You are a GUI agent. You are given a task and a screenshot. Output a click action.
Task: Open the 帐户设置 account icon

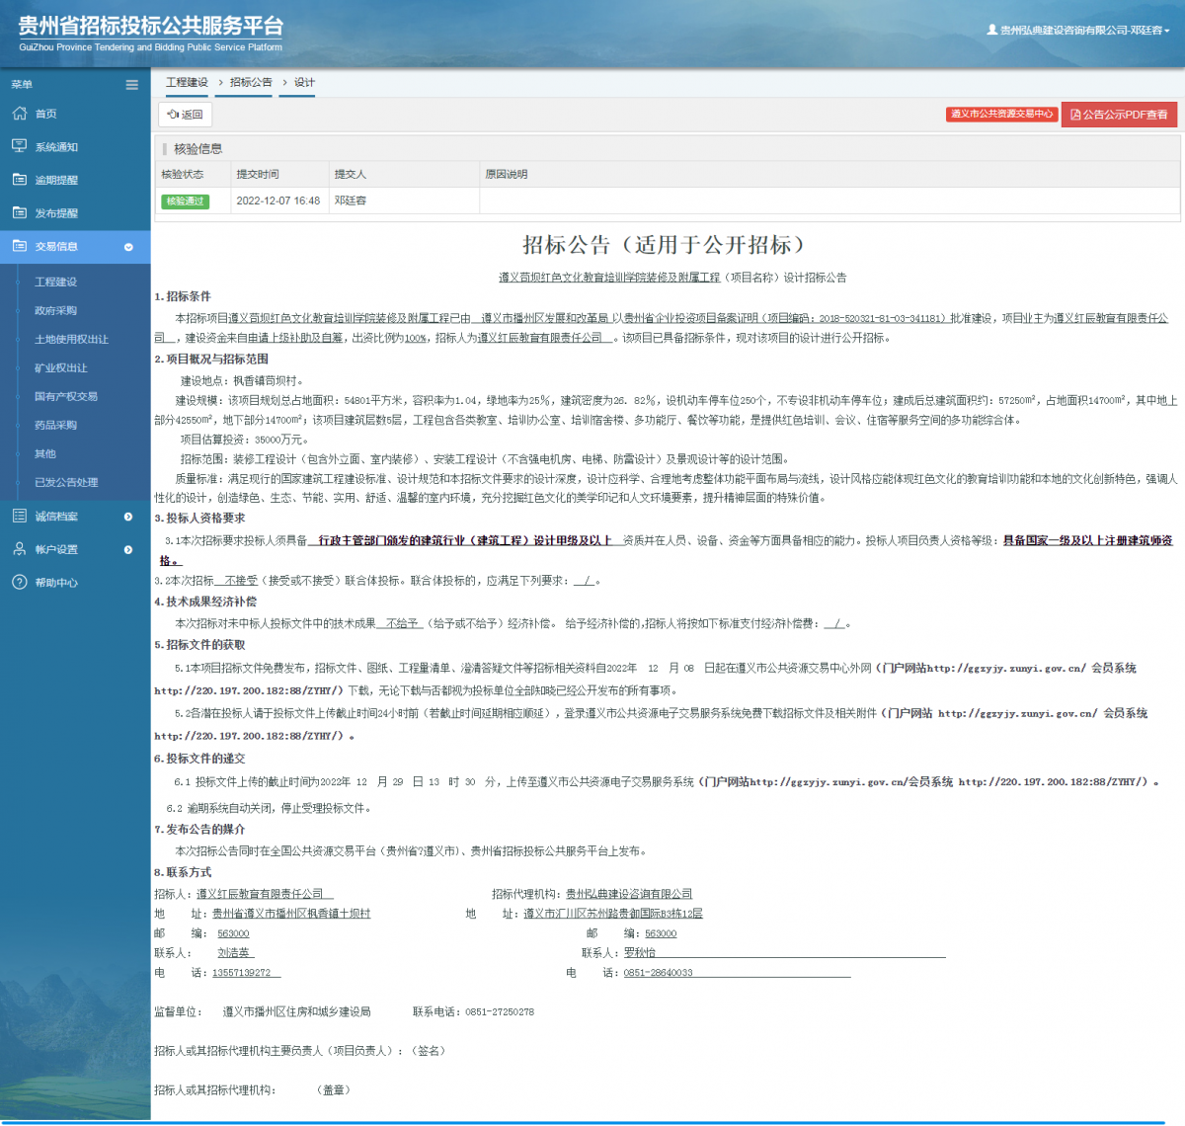pyautogui.click(x=20, y=549)
